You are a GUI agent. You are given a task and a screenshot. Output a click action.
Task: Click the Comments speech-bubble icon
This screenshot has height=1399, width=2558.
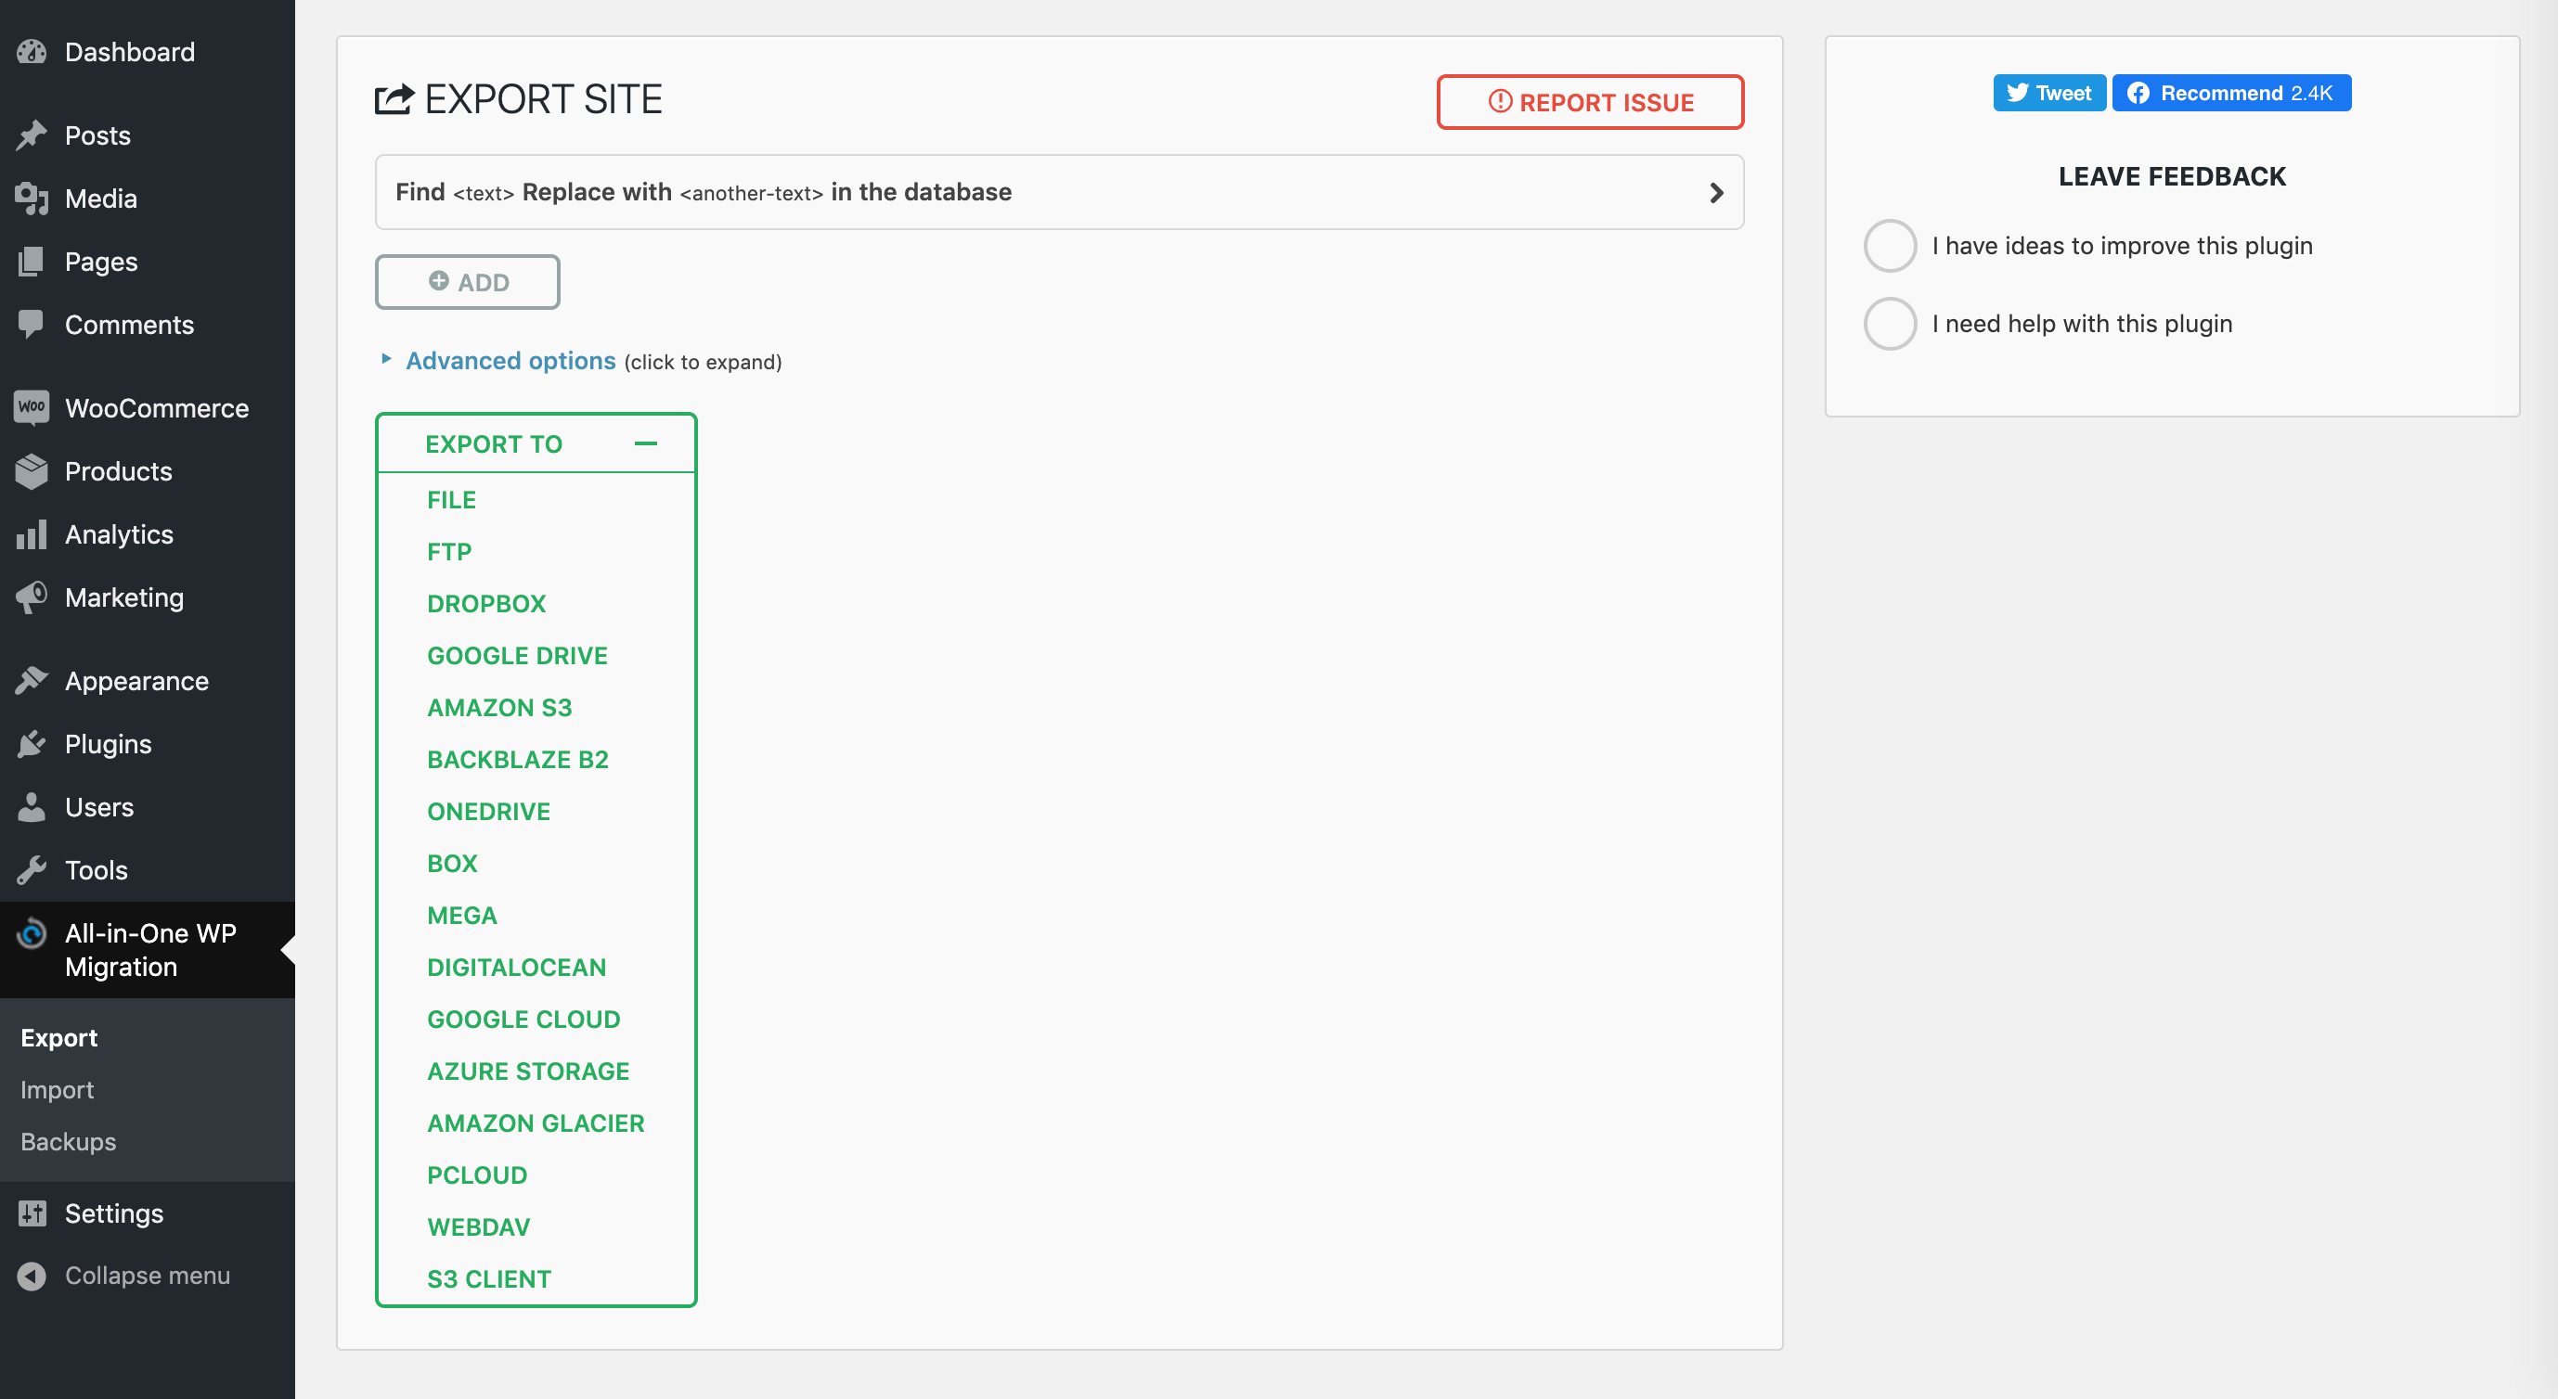tap(31, 324)
